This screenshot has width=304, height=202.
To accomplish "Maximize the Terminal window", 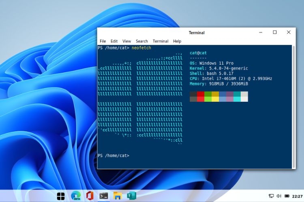I will coord(275,32).
